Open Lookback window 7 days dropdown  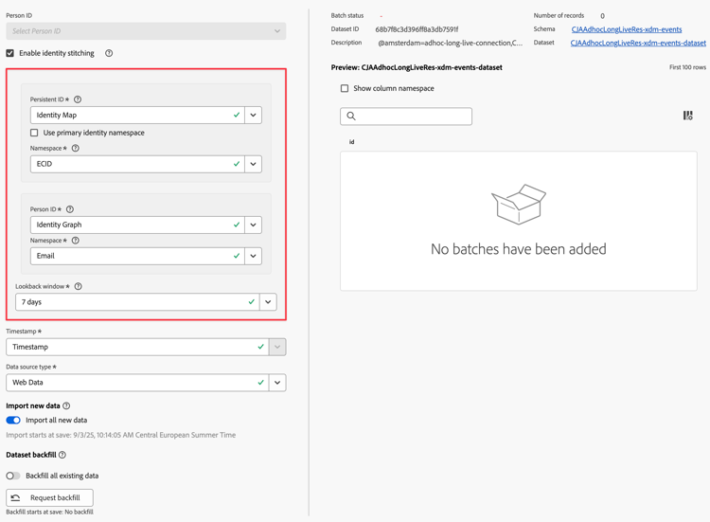tap(268, 302)
